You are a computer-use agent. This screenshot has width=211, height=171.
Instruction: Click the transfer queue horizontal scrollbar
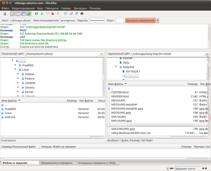pyautogui.click(x=95, y=159)
